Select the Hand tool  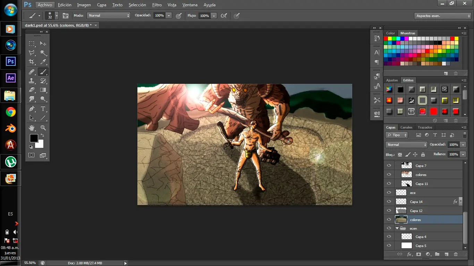32,128
